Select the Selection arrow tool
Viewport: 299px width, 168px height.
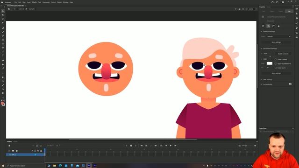point(3,11)
